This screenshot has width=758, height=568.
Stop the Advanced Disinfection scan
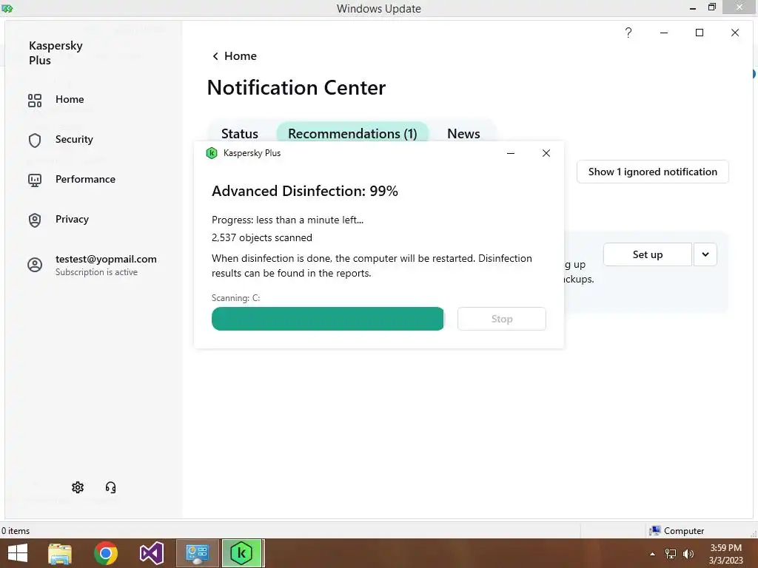pyautogui.click(x=502, y=319)
